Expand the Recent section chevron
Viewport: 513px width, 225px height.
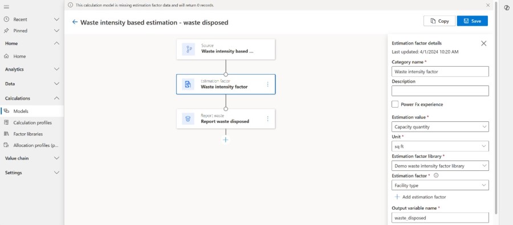[x=56, y=19]
